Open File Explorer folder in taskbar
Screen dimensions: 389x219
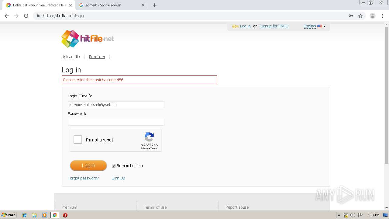point(34,215)
